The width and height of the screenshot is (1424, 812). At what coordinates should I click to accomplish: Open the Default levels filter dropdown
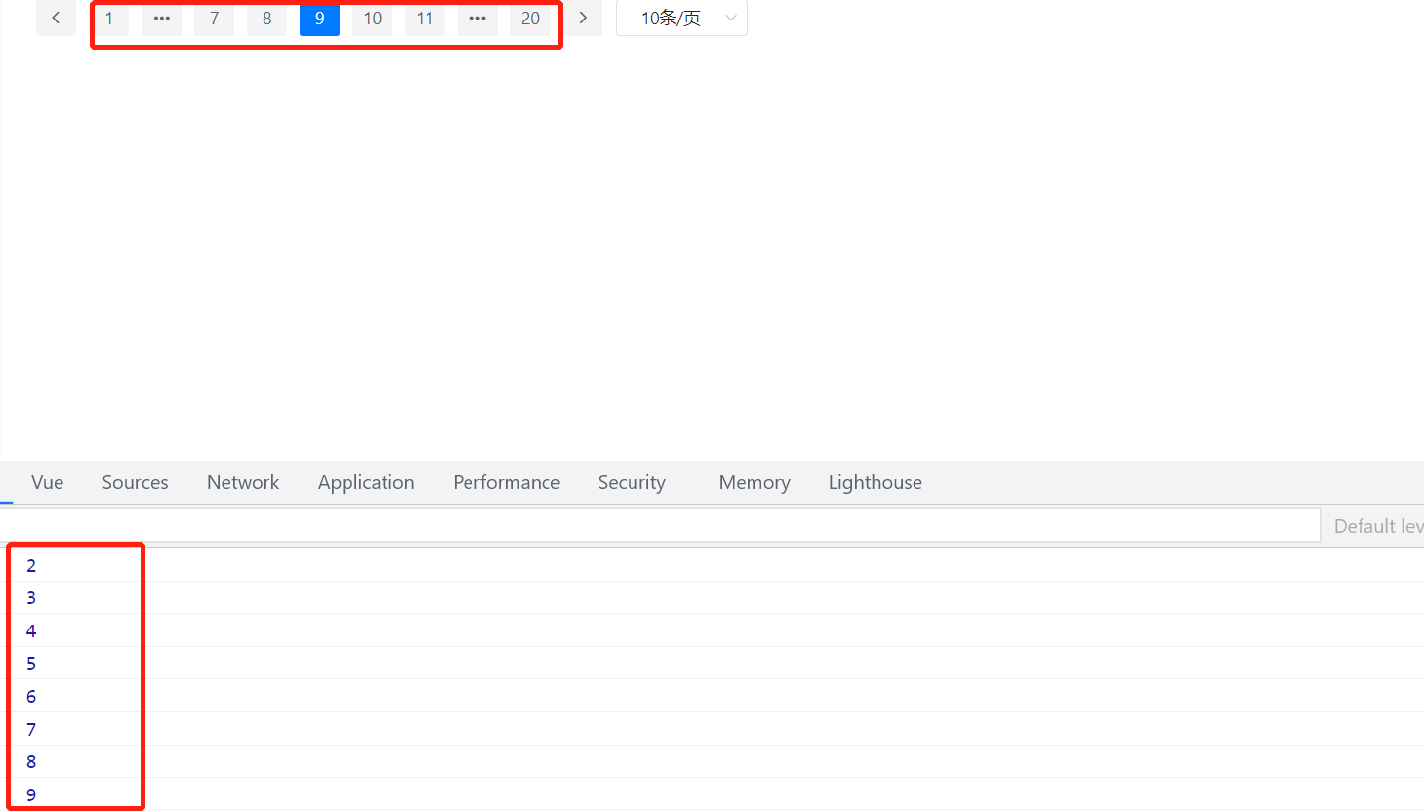click(1376, 525)
